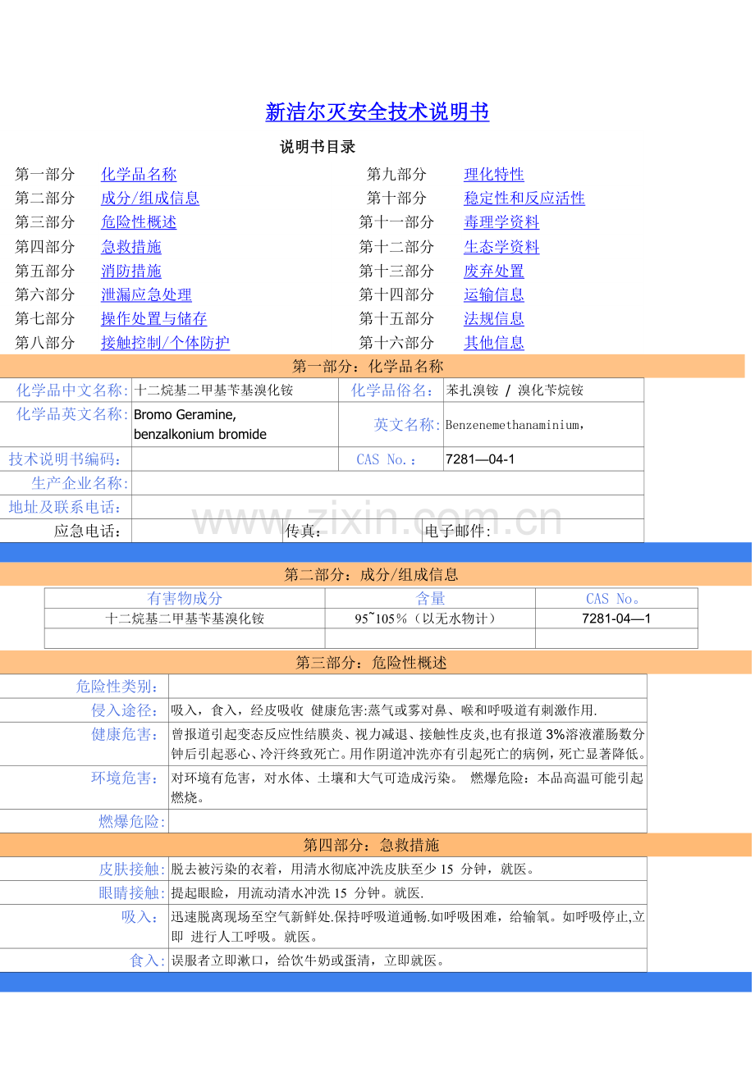Open the 毒理学资料 link
The width and height of the screenshot is (755, 1068).
click(x=501, y=222)
